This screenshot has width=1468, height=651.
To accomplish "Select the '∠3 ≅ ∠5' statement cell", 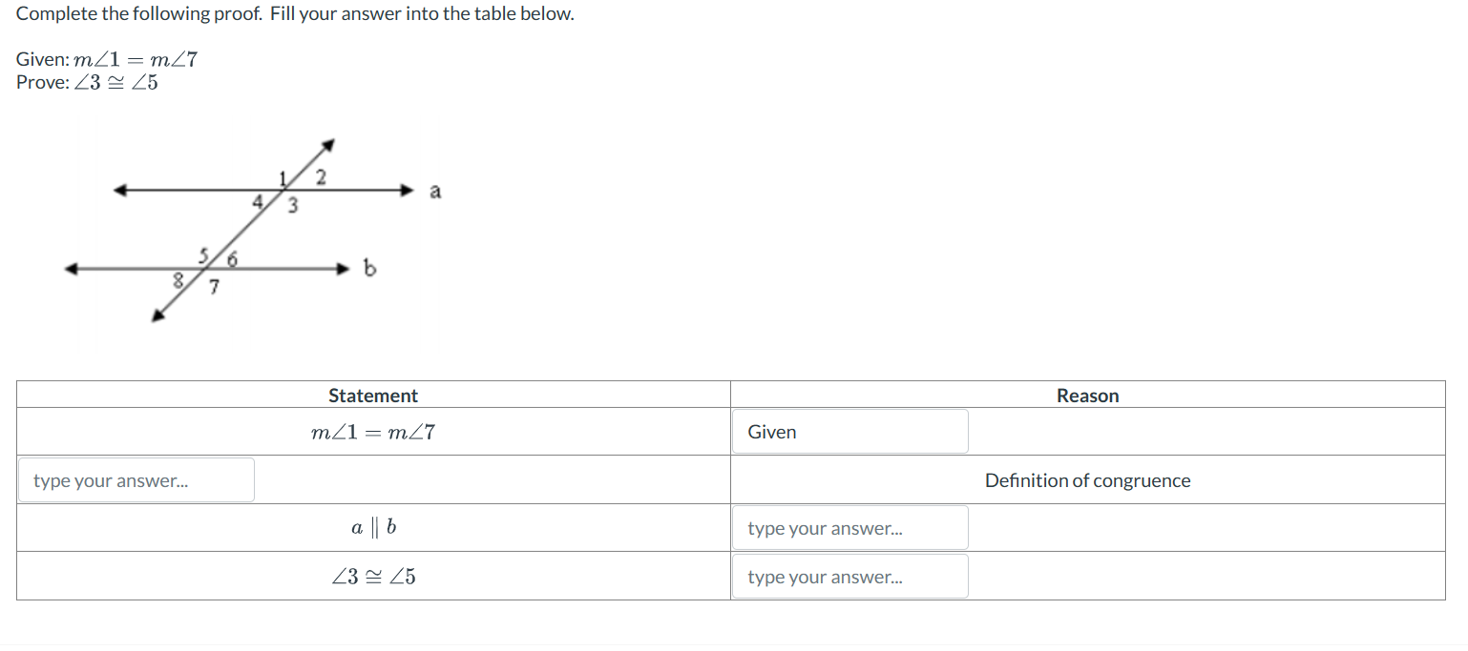I will [x=372, y=576].
